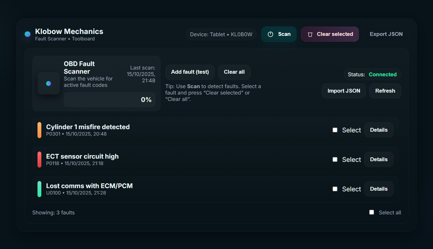
Task: Tick the ECT sensor circuit high checkbox
Action: (x=335, y=160)
